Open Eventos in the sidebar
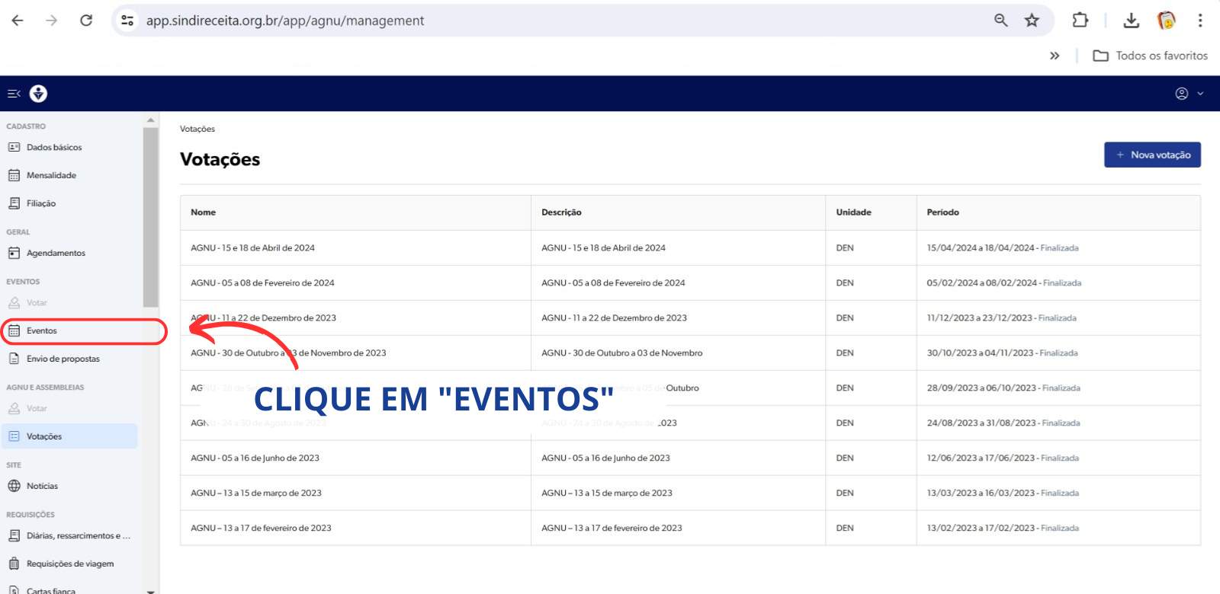Image resolution: width=1220 pixels, height=594 pixels. pyautogui.click(x=42, y=331)
